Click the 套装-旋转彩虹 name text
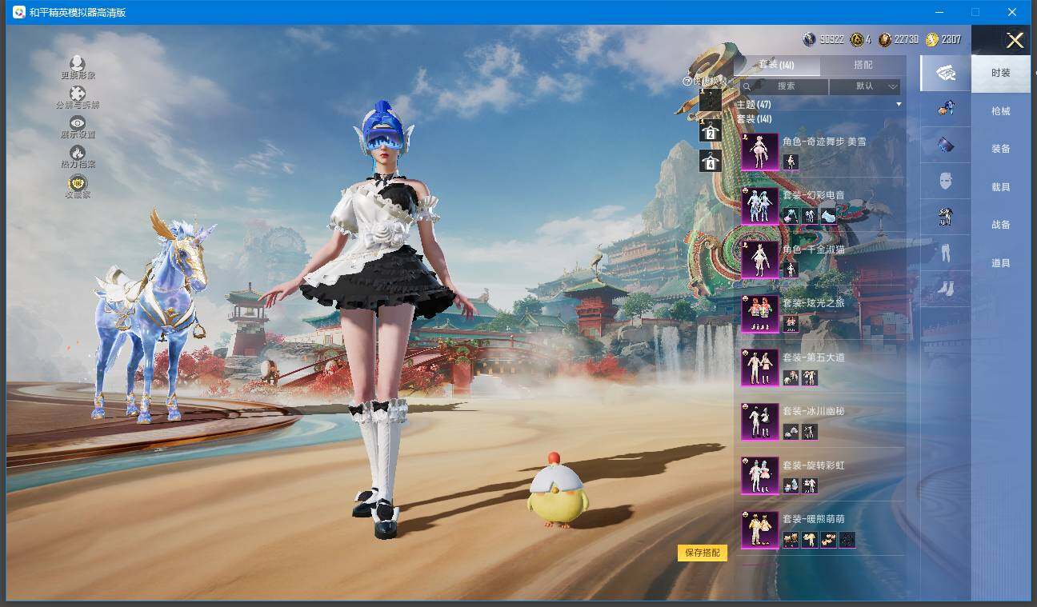Viewport: 1037px width, 607px height. click(x=813, y=465)
